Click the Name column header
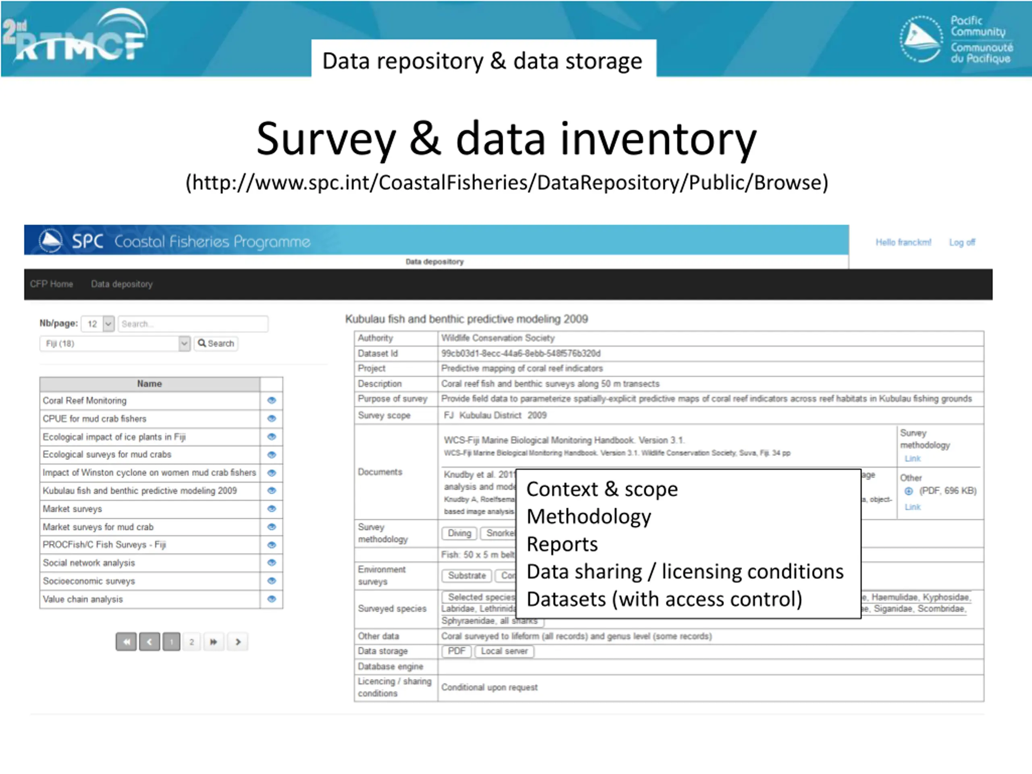Image resolution: width=1032 pixels, height=774 pixels. point(149,384)
